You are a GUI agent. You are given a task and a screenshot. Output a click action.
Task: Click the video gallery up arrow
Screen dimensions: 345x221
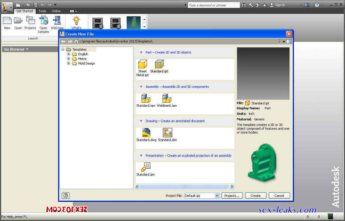coord(144,19)
